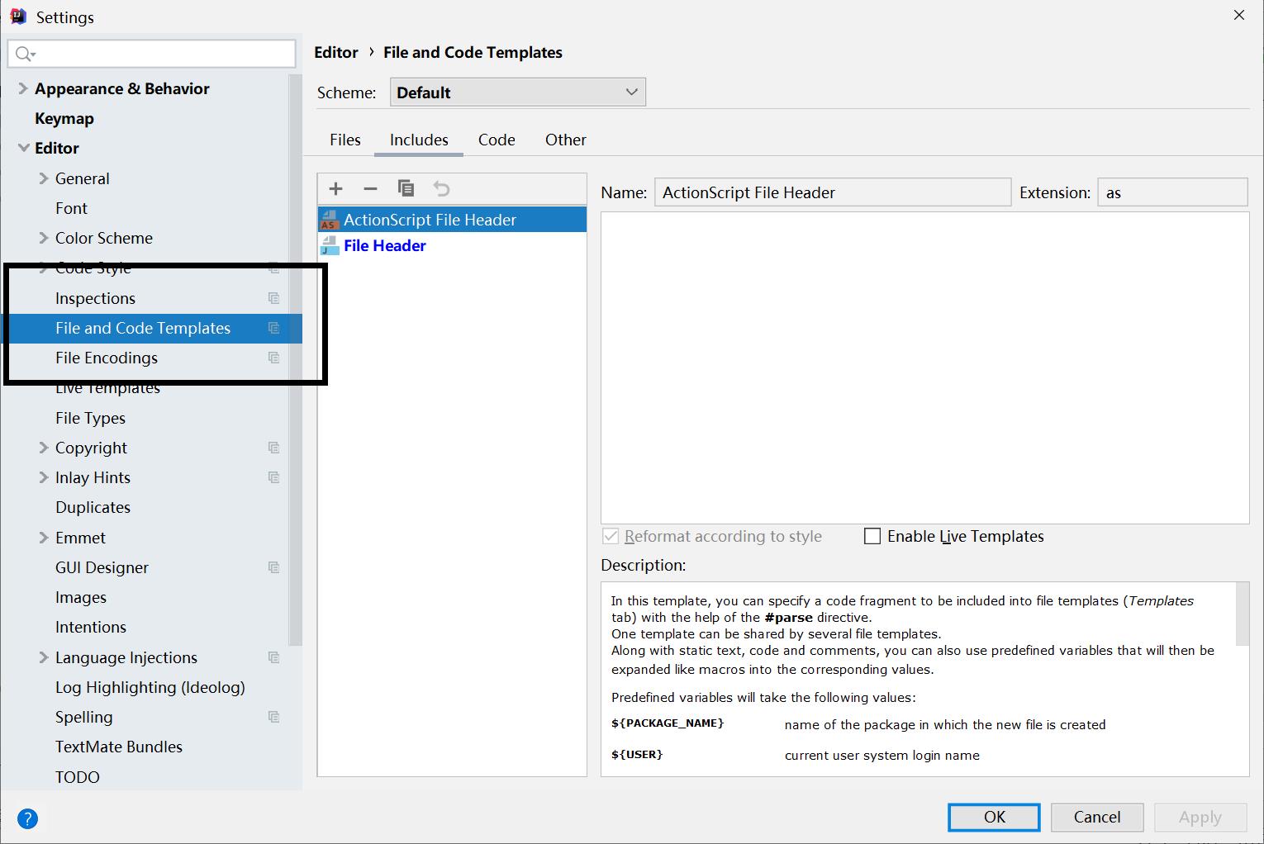Open File Types settings

click(x=90, y=418)
